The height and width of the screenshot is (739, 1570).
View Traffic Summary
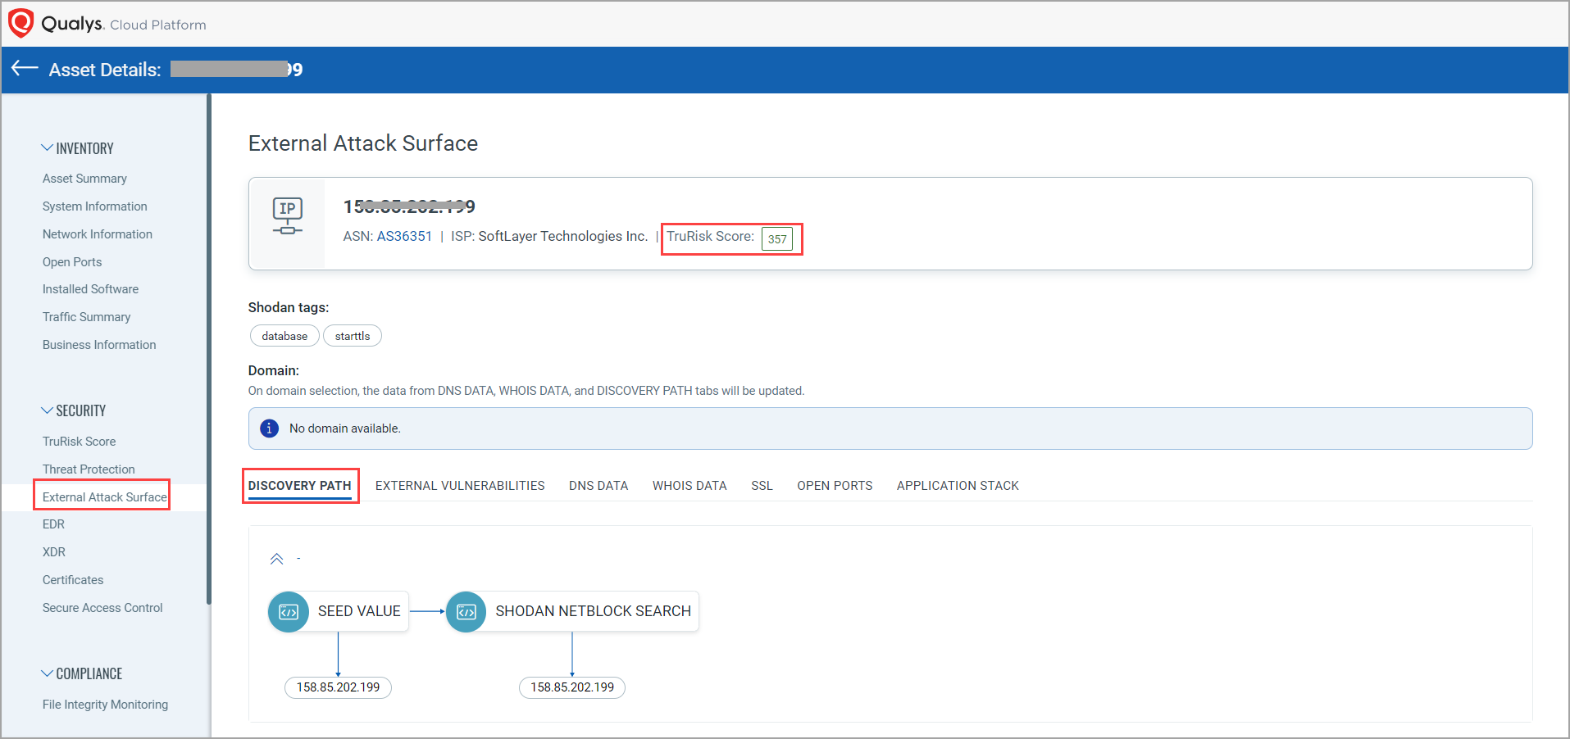coord(86,317)
